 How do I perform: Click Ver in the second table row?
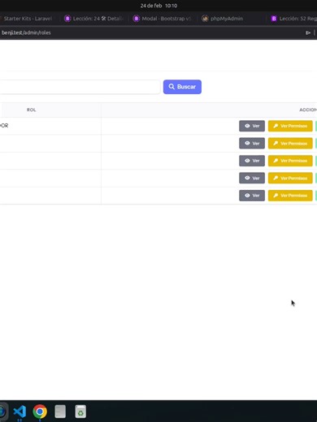tap(252, 144)
